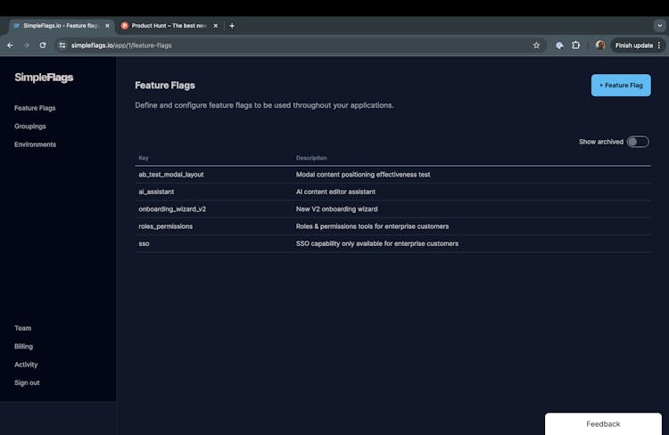Screen dimensions: 669x435
Task: Switch to the SimpleFlags.io tab
Action: coord(60,26)
